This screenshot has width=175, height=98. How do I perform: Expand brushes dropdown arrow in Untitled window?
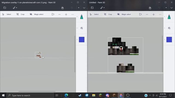(104, 8)
